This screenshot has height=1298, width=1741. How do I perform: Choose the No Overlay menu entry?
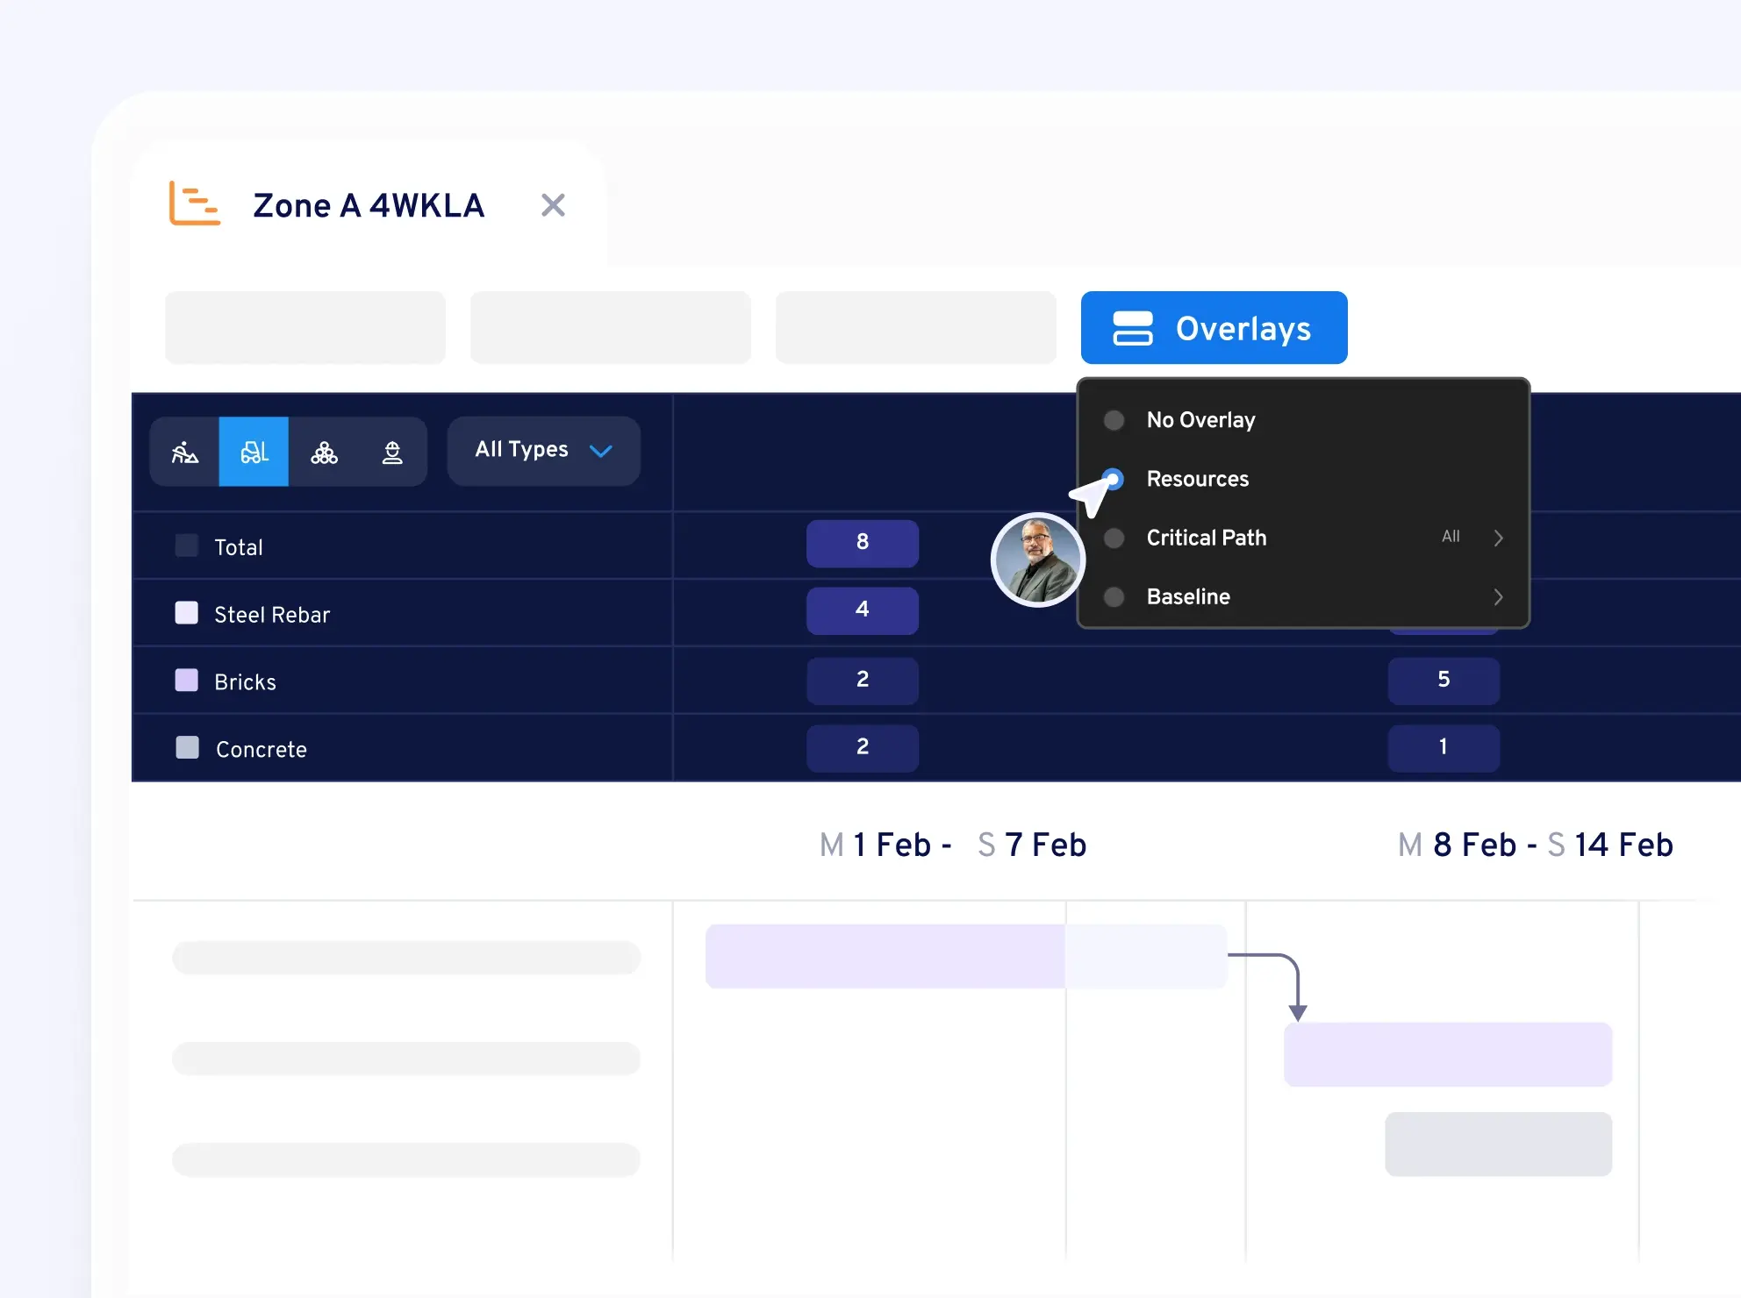1303,420
